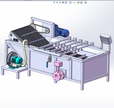Expand the Display Style dropdown arrow
Image resolution: width=114 pixels, height=108 pixels.
coord(72,3)
